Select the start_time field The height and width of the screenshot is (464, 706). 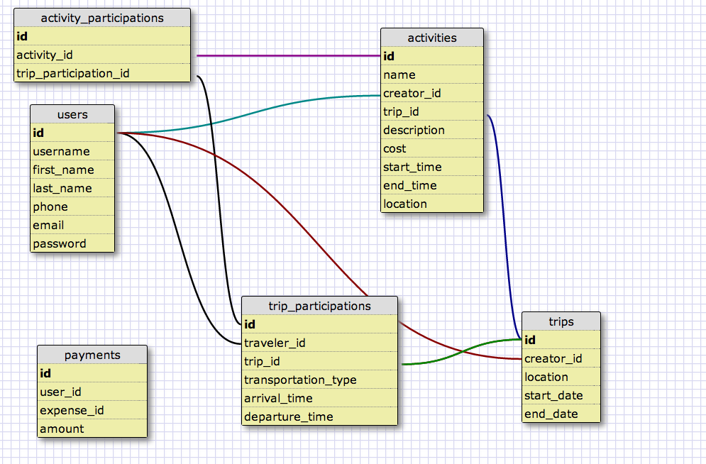point(432,167)
